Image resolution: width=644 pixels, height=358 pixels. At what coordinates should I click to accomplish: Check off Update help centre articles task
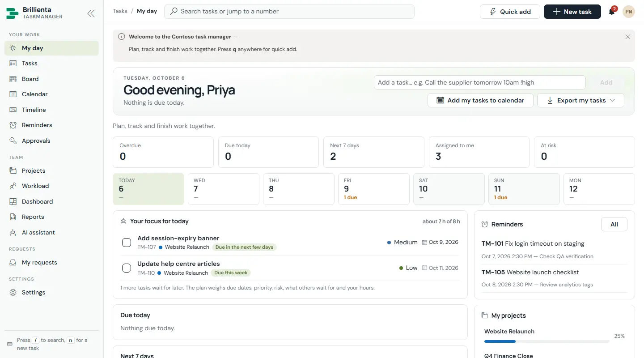[127, 268]
